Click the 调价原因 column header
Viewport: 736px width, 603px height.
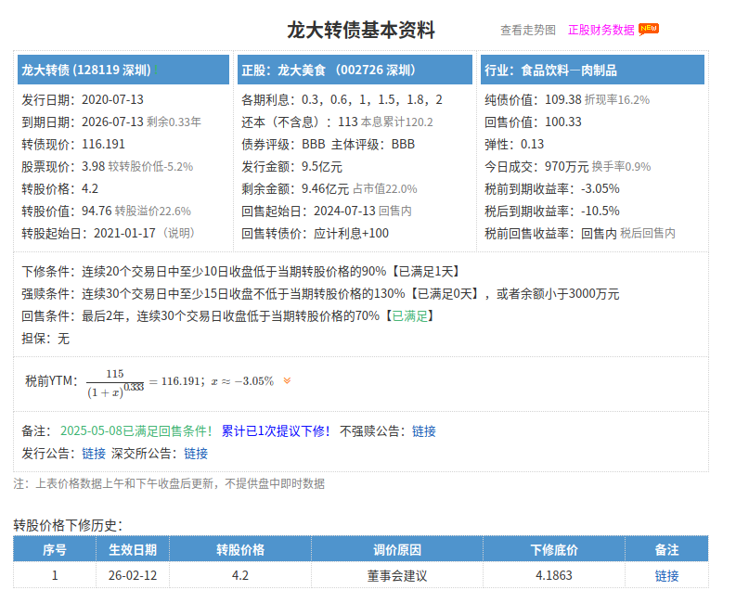(396, 549)
